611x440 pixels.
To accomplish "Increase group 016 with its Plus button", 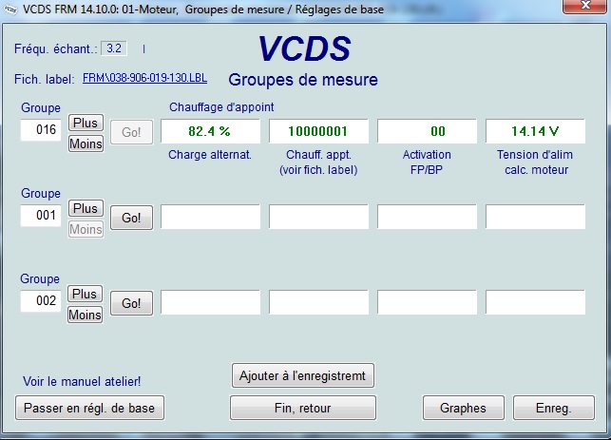I will (86, 123).
